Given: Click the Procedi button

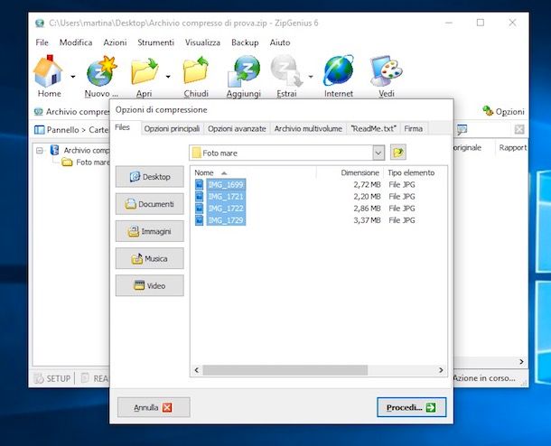Looking at the screenshot, I should 412,407.
